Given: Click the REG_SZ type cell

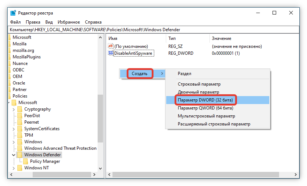Looking at the screenshot, I should [x=175, y=46].
